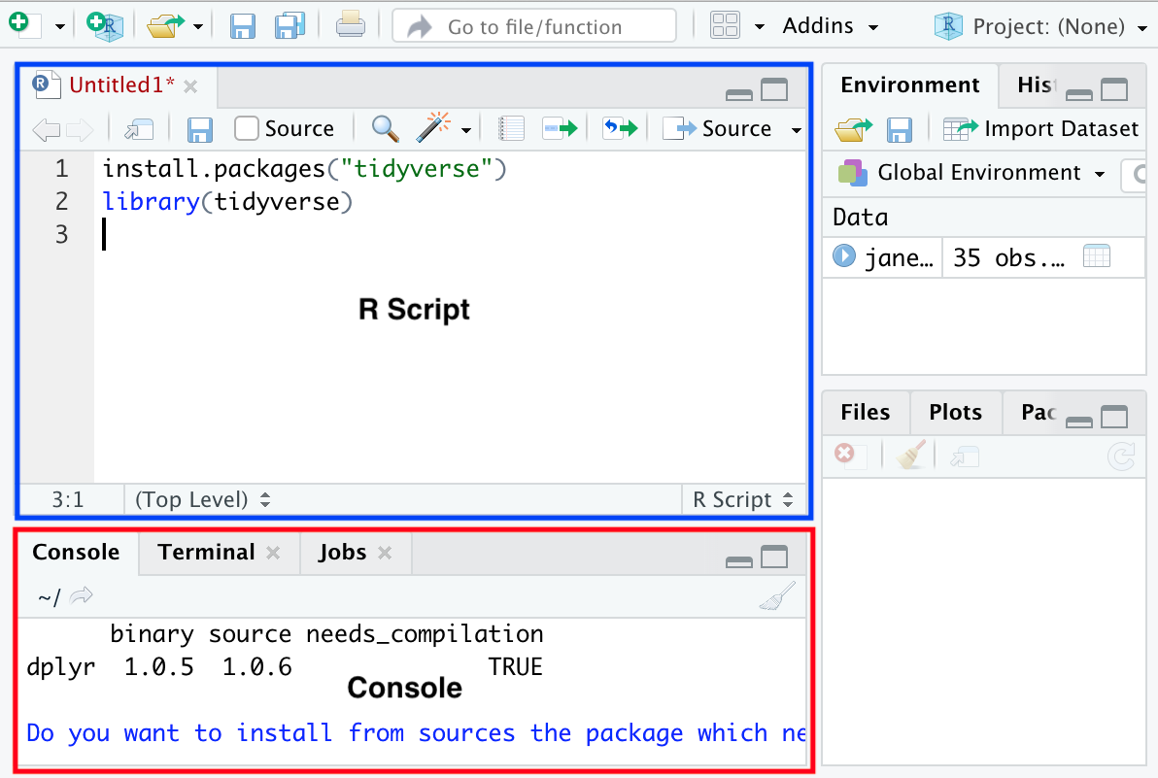Maximize the Console pane

click(774, 557)
